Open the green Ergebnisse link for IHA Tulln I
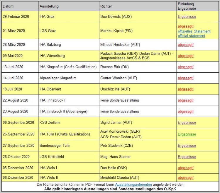Viewport: 220px width, 193px height. click(x=187, y=134)
